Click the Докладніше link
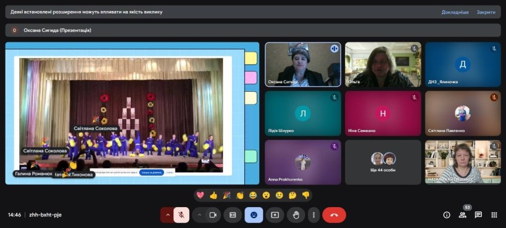The image size is (506, 228). coord(455,12)
